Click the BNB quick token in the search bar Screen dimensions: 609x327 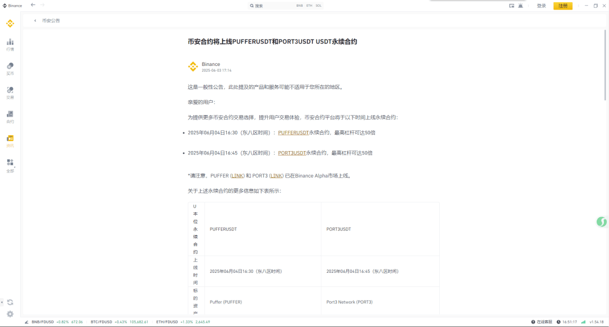click(299, 5)
